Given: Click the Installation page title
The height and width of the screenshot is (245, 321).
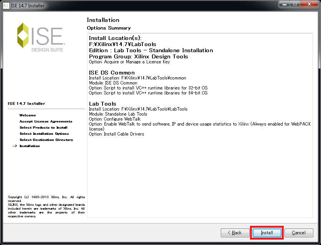Looking at the screenshot, I should tap(103, 20).
